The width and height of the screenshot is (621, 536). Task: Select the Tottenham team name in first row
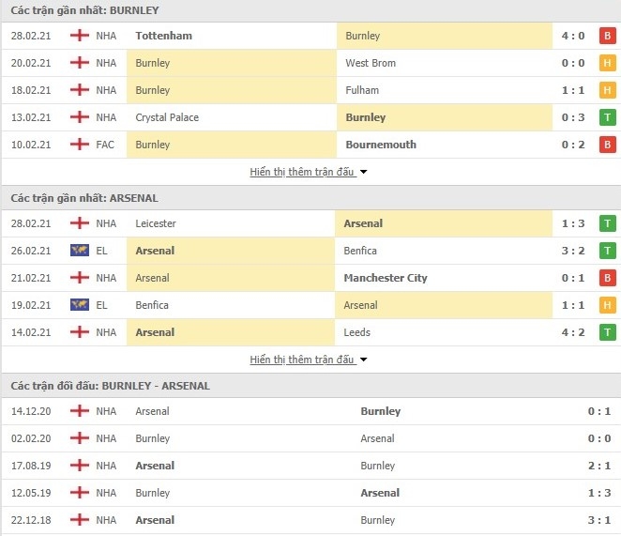163,36
